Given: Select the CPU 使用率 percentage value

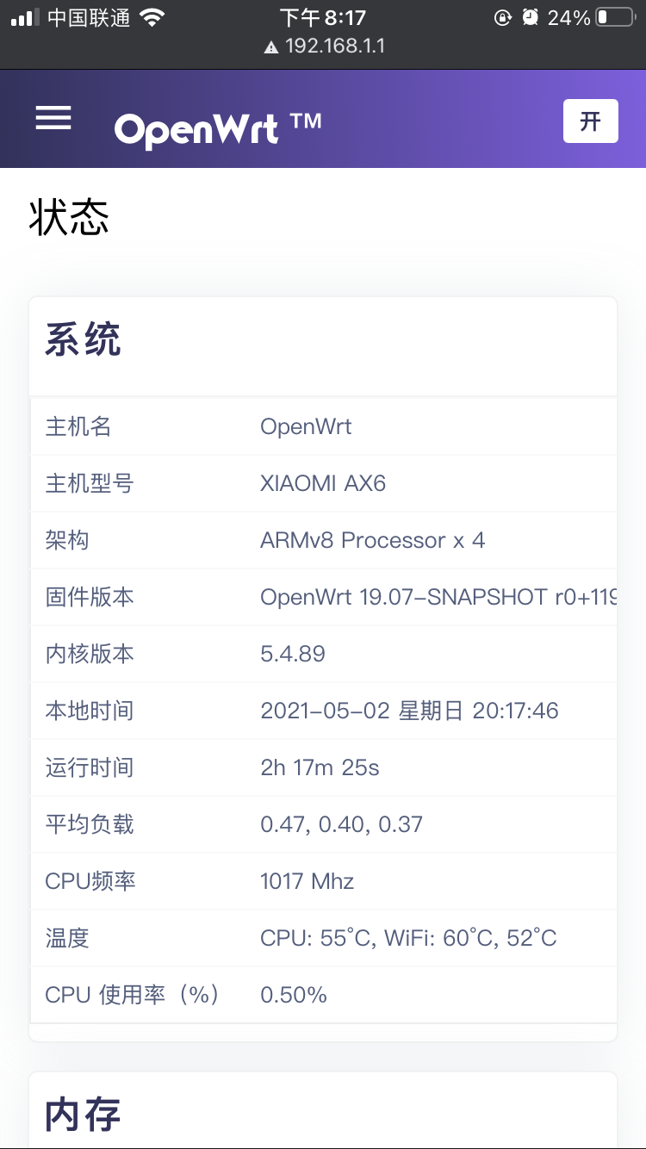Looking at the screenshot, I should 294,995.
